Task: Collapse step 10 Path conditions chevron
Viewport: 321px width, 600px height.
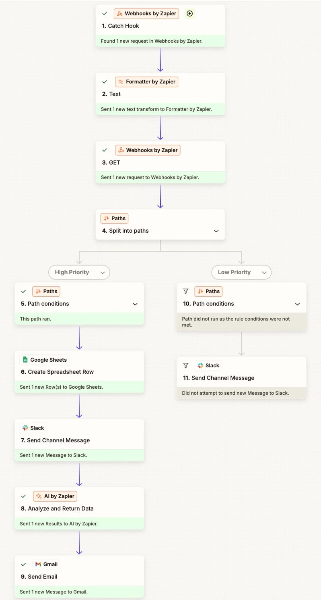Action: pos(297,304)
